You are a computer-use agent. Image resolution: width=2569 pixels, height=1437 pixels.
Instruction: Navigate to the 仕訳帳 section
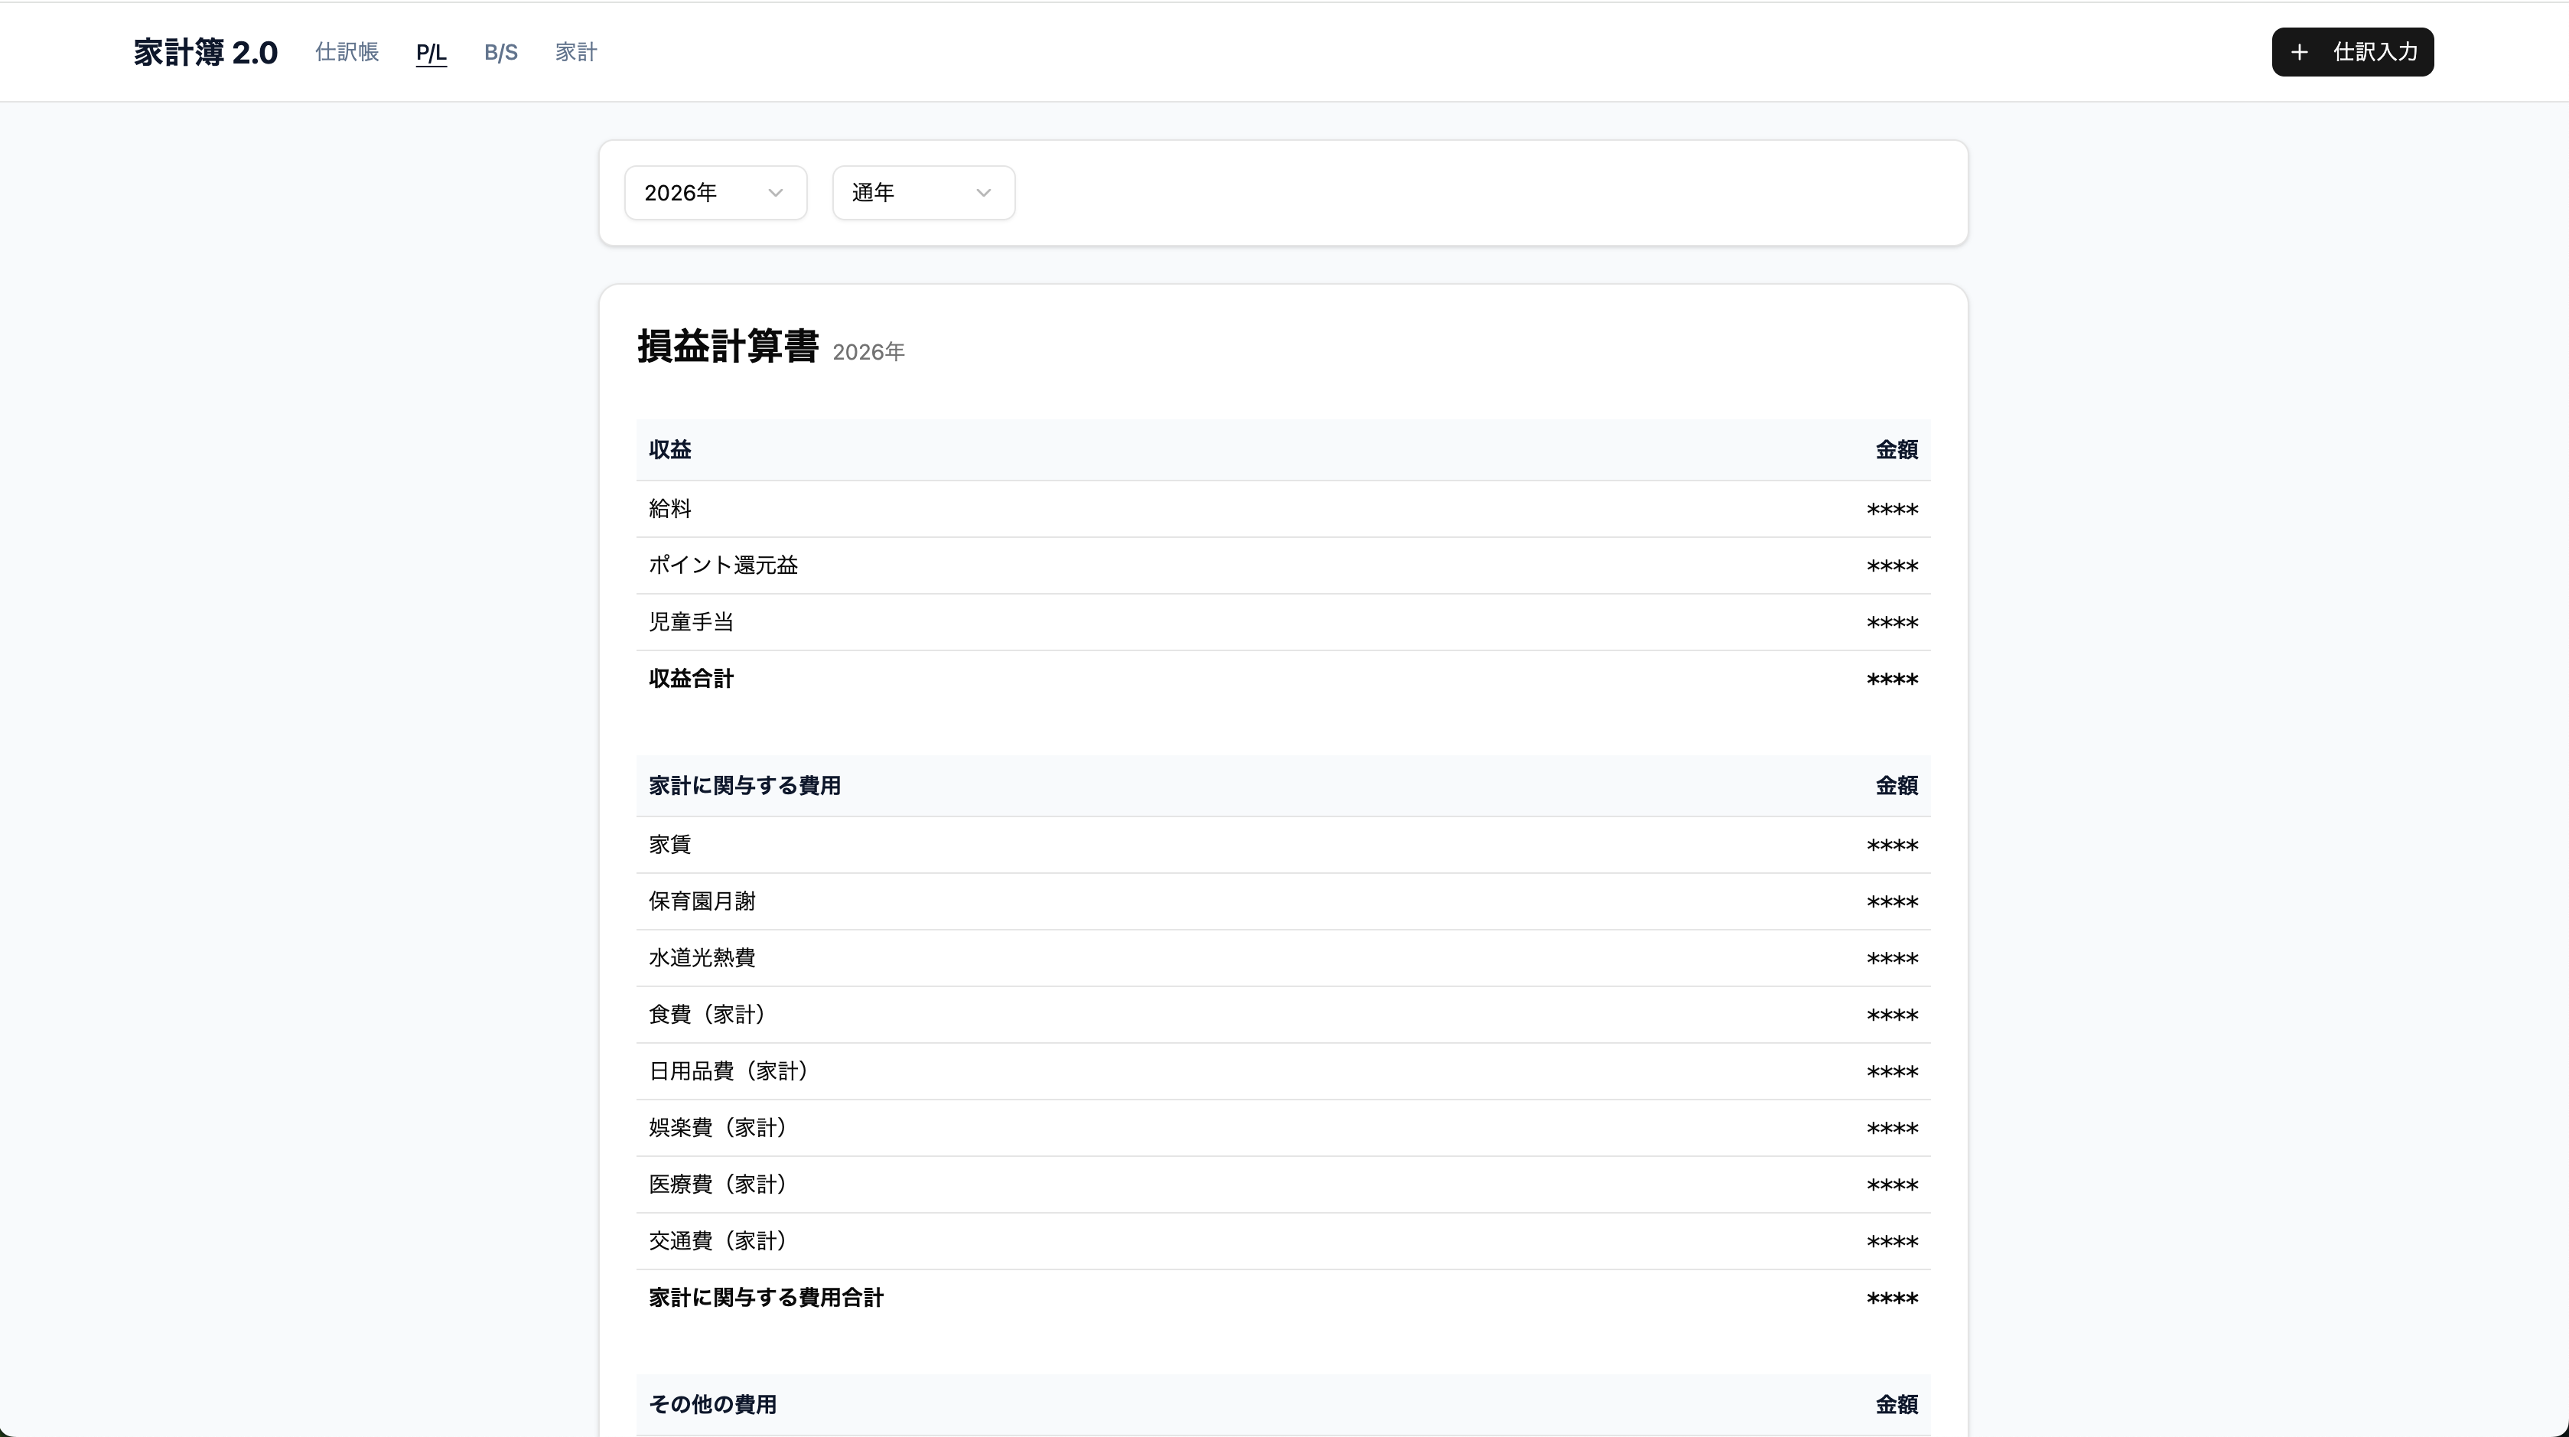tap(346, 52)
